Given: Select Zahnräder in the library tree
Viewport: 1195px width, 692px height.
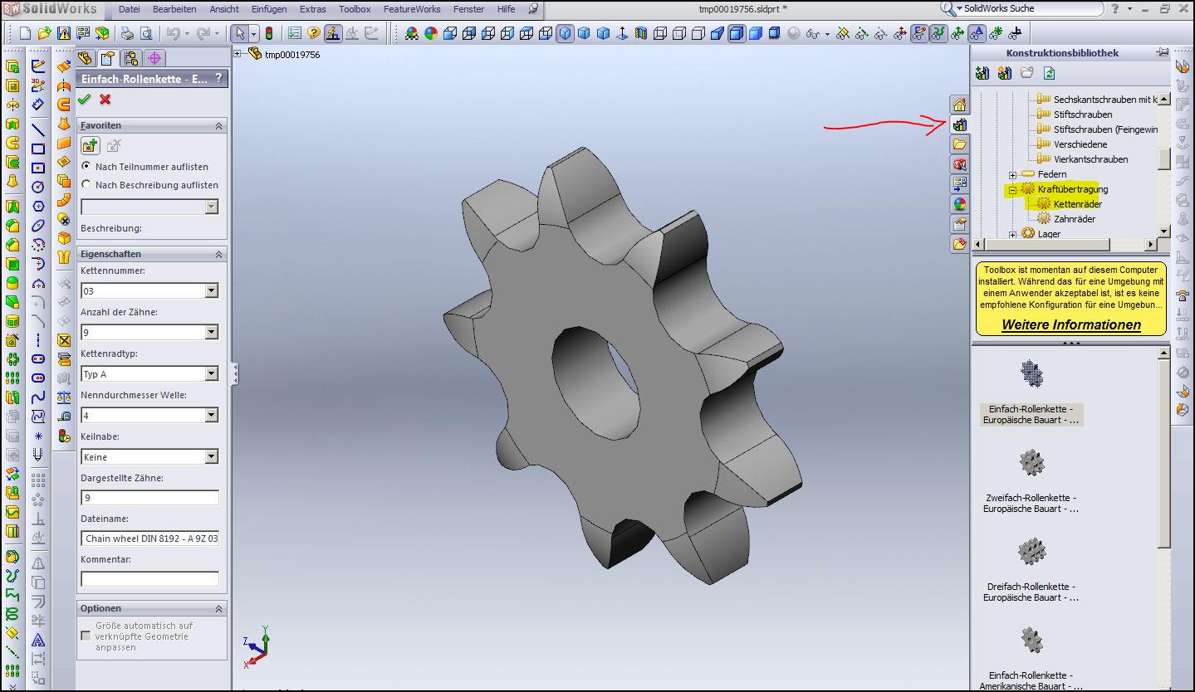Looking at the screenshot, I should point(1075,219).
